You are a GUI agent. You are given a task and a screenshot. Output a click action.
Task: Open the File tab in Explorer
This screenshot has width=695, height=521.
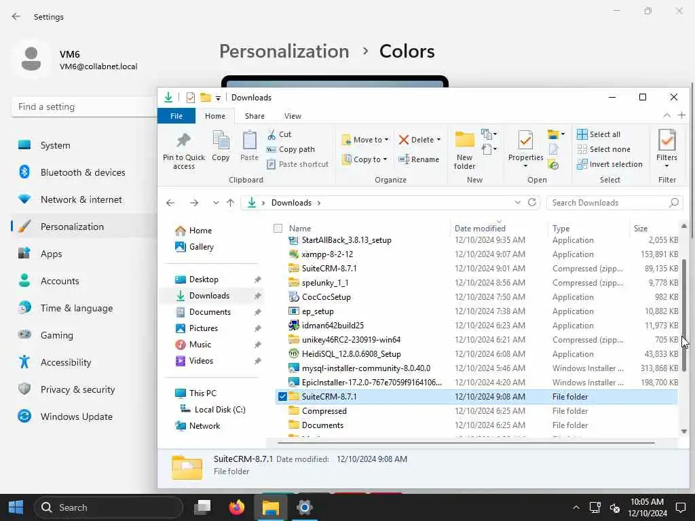coord(176,116)
